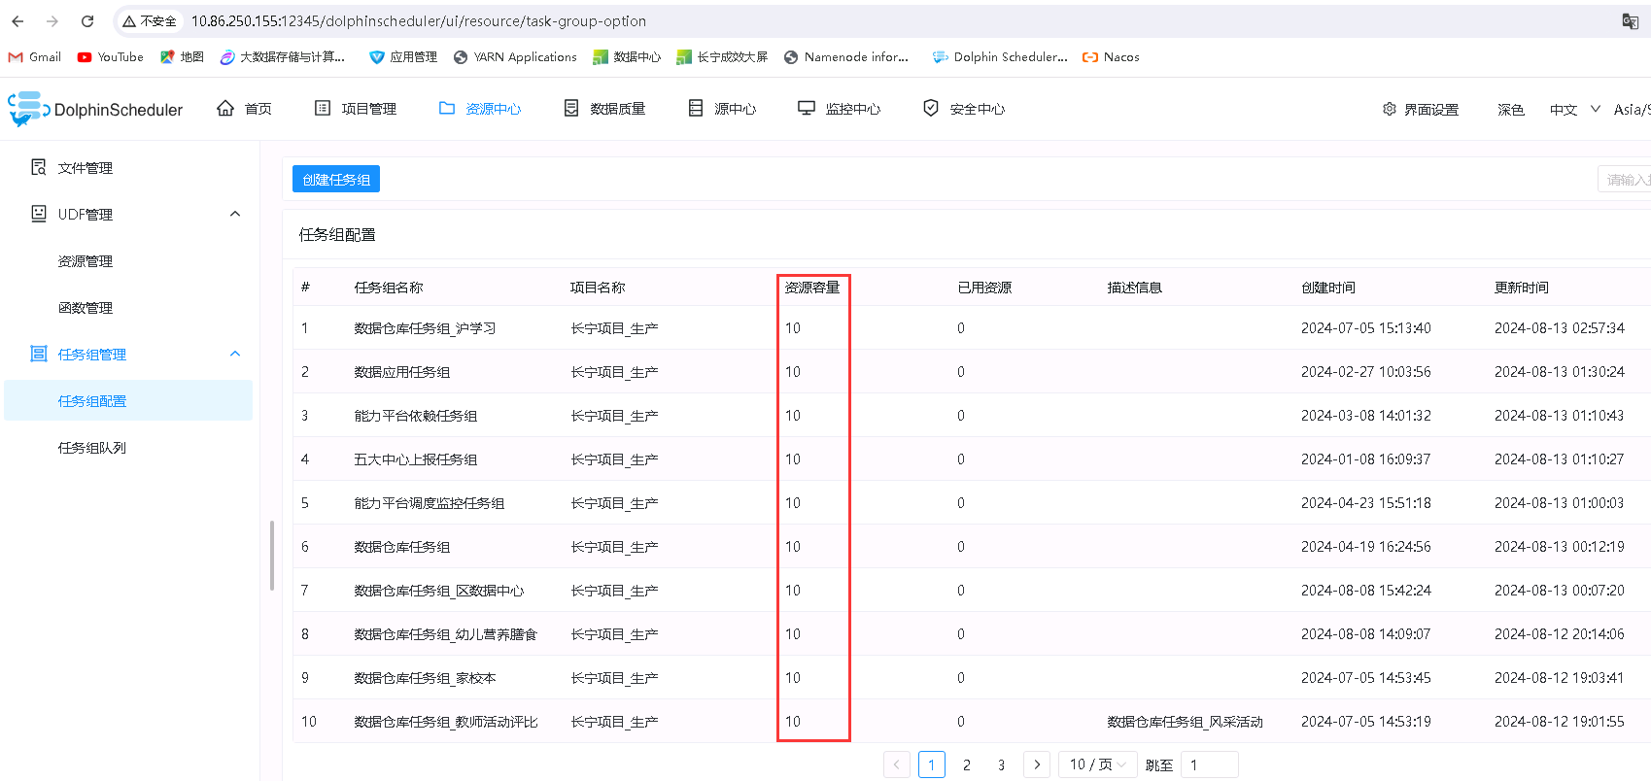This screenshot has height=781, width=1651.
Task: Click the next page arrow button
Action: 1037,764
